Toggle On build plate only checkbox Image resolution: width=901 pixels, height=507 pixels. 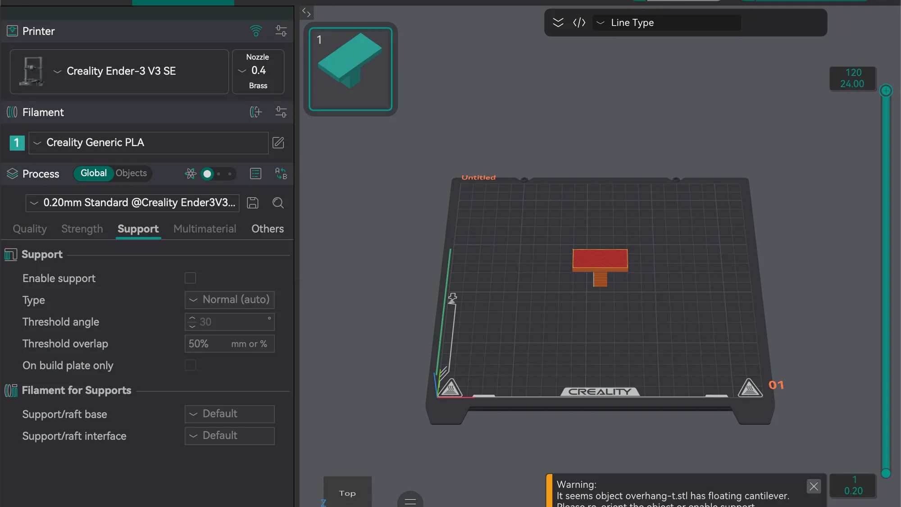click(190, 365)
